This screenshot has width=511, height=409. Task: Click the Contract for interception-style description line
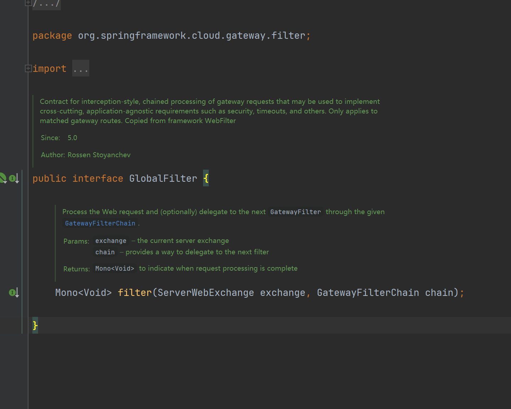(x=210, y=102)
